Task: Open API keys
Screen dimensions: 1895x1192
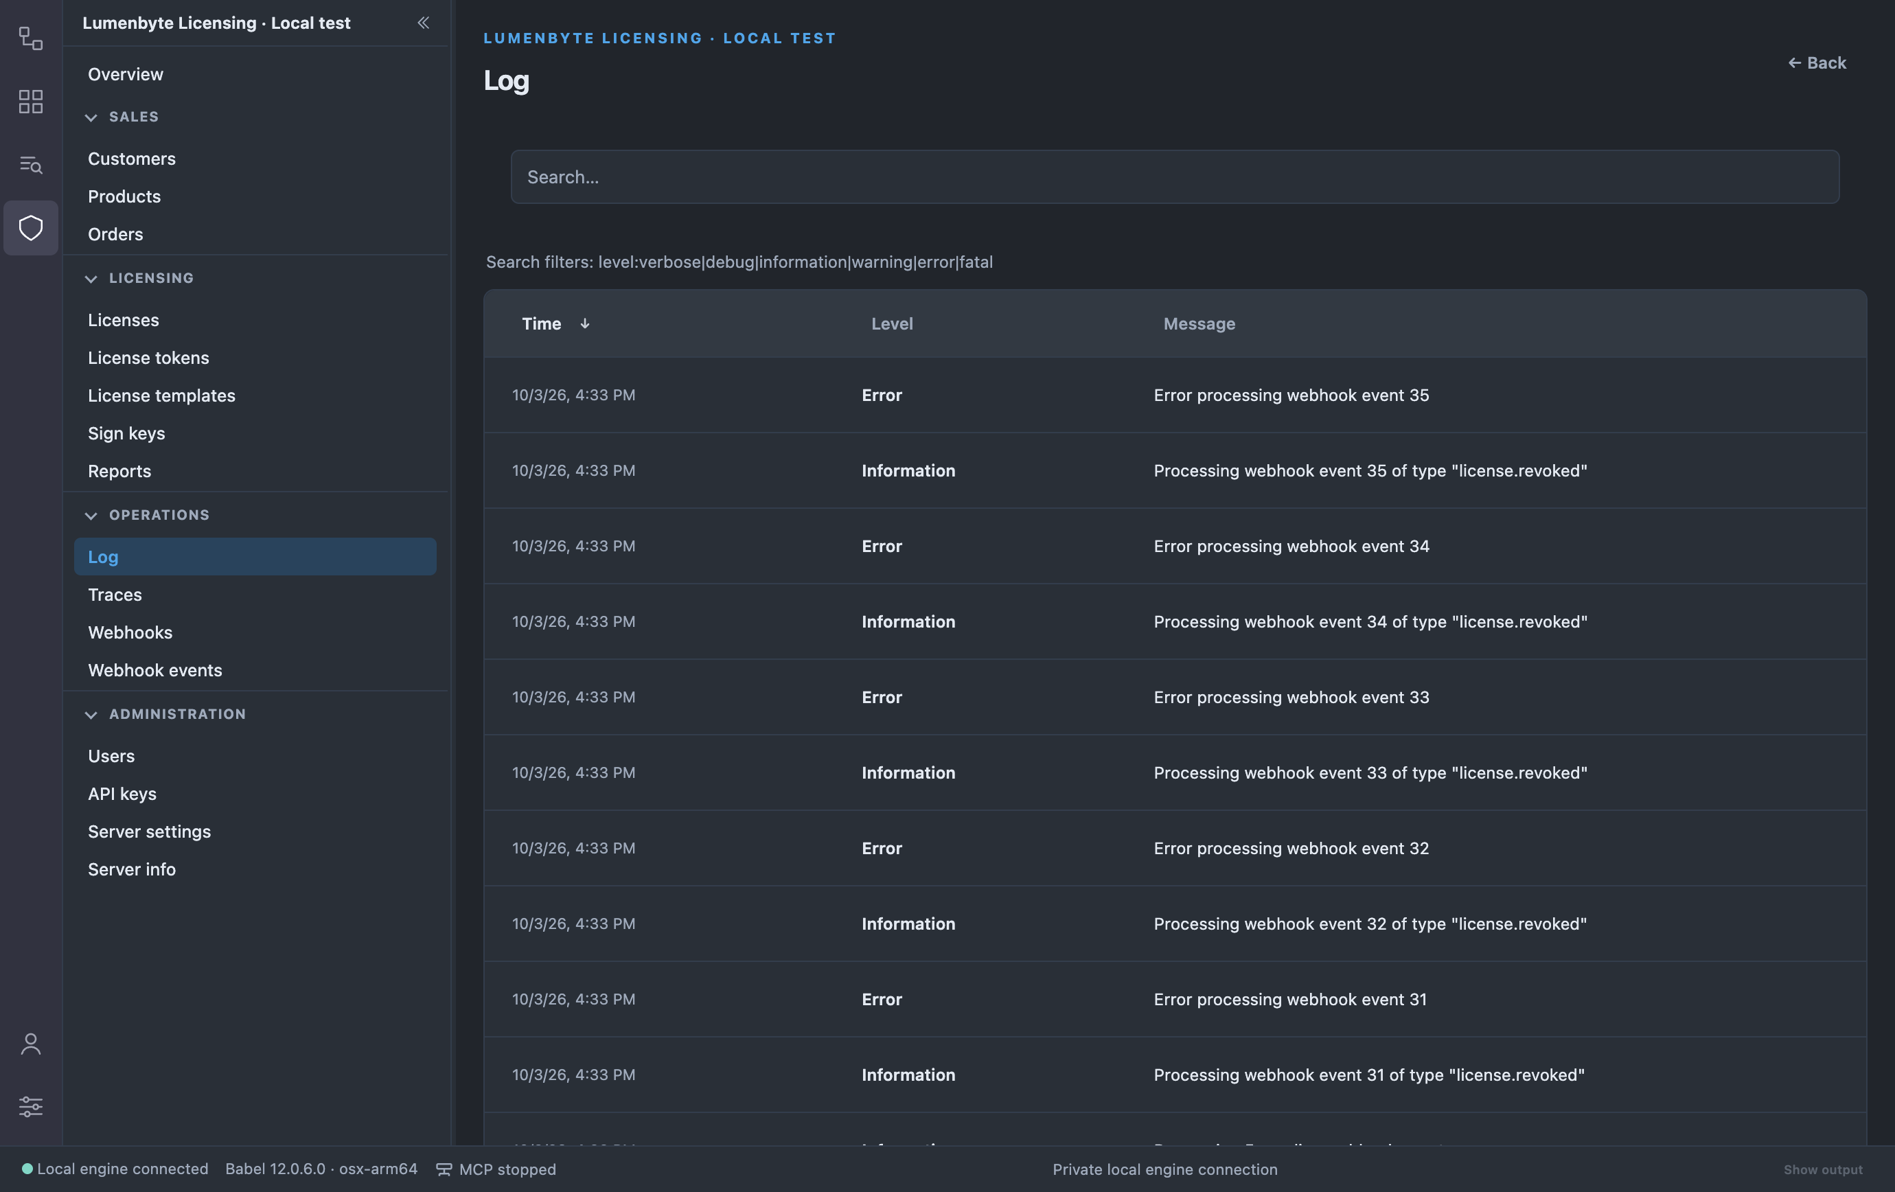Action: 255,794
